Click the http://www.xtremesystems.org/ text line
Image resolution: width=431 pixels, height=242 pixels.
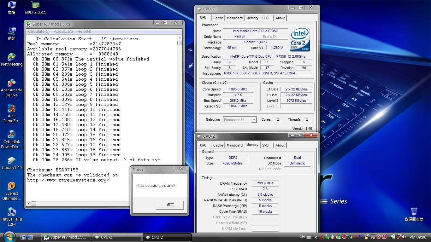tap(68, 180)
